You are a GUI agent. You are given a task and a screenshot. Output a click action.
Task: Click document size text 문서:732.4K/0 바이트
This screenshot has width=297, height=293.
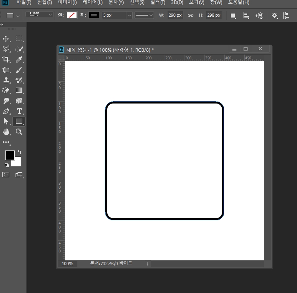pos(111,263)
